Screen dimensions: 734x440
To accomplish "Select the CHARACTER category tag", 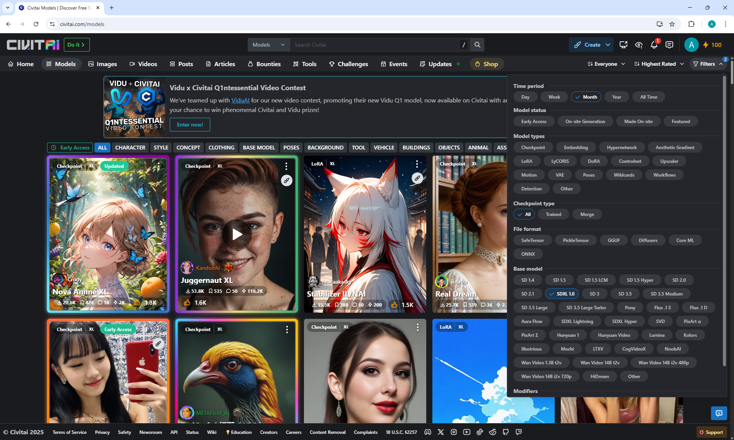I will pos(130,148).
